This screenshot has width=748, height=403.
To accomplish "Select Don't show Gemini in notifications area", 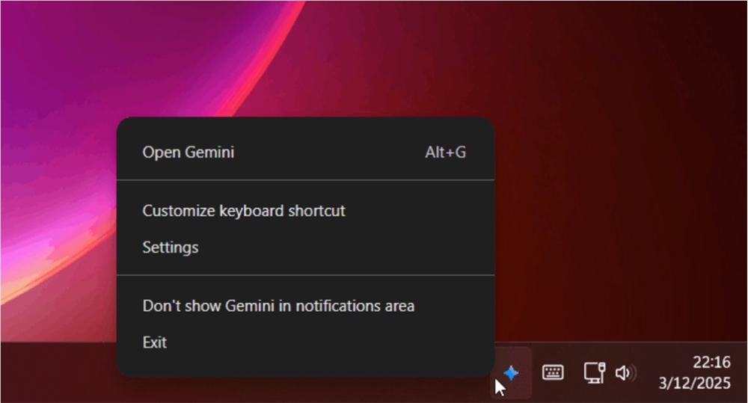I will 278,306.
